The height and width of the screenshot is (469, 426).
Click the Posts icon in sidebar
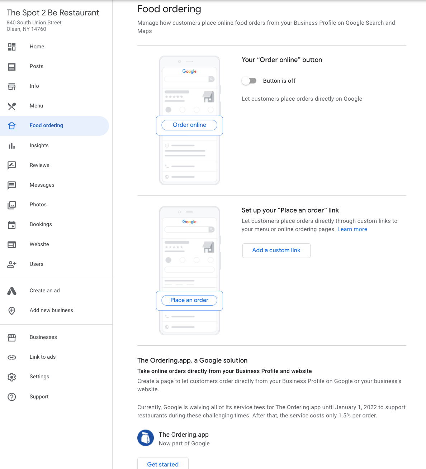point(12,67)
